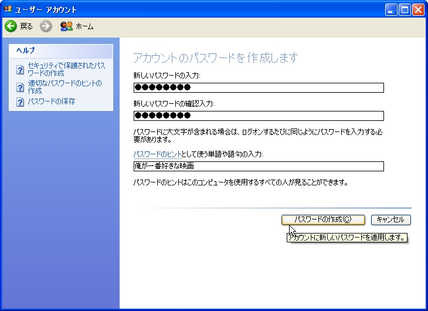428x311 pixels.
Task: Click help icon beside パスワードの保存
Action: [x=20, y=102]
